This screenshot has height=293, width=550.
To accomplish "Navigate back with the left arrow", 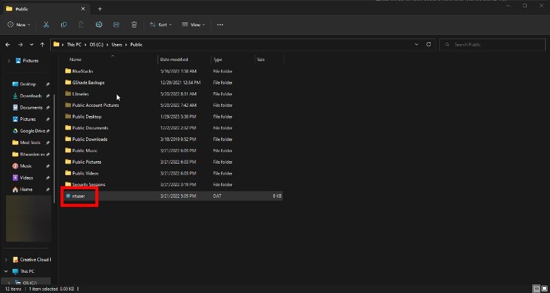I will pos(8,45).
